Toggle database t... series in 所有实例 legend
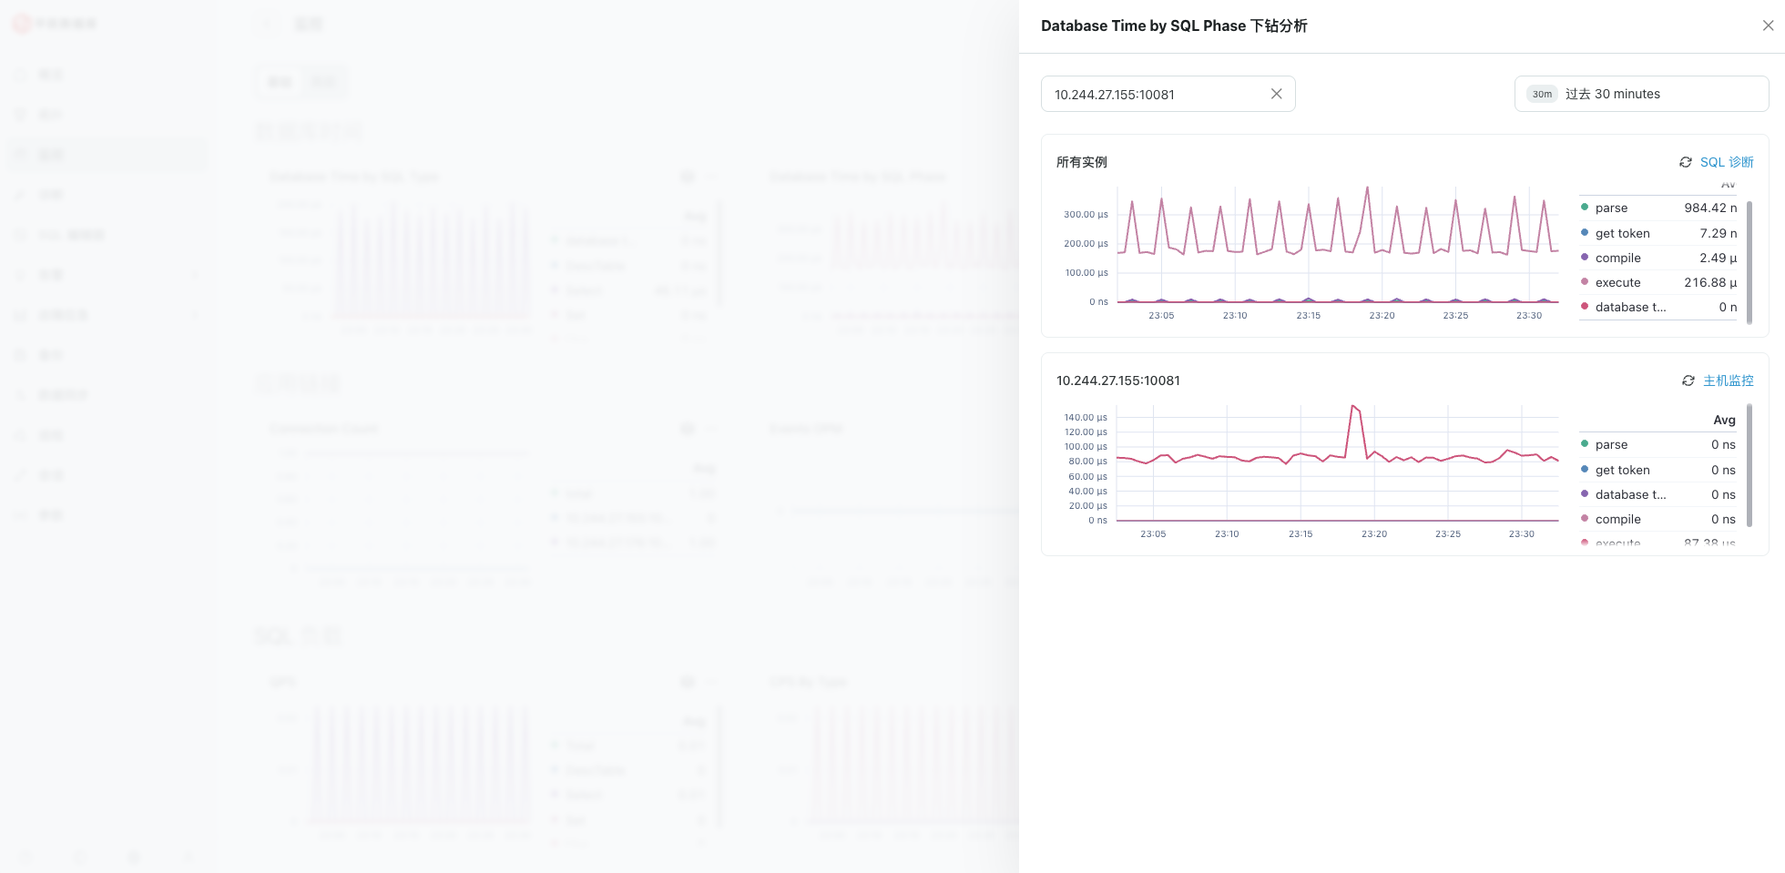This screenshot has height=873, width=1785. (1630, 307)
